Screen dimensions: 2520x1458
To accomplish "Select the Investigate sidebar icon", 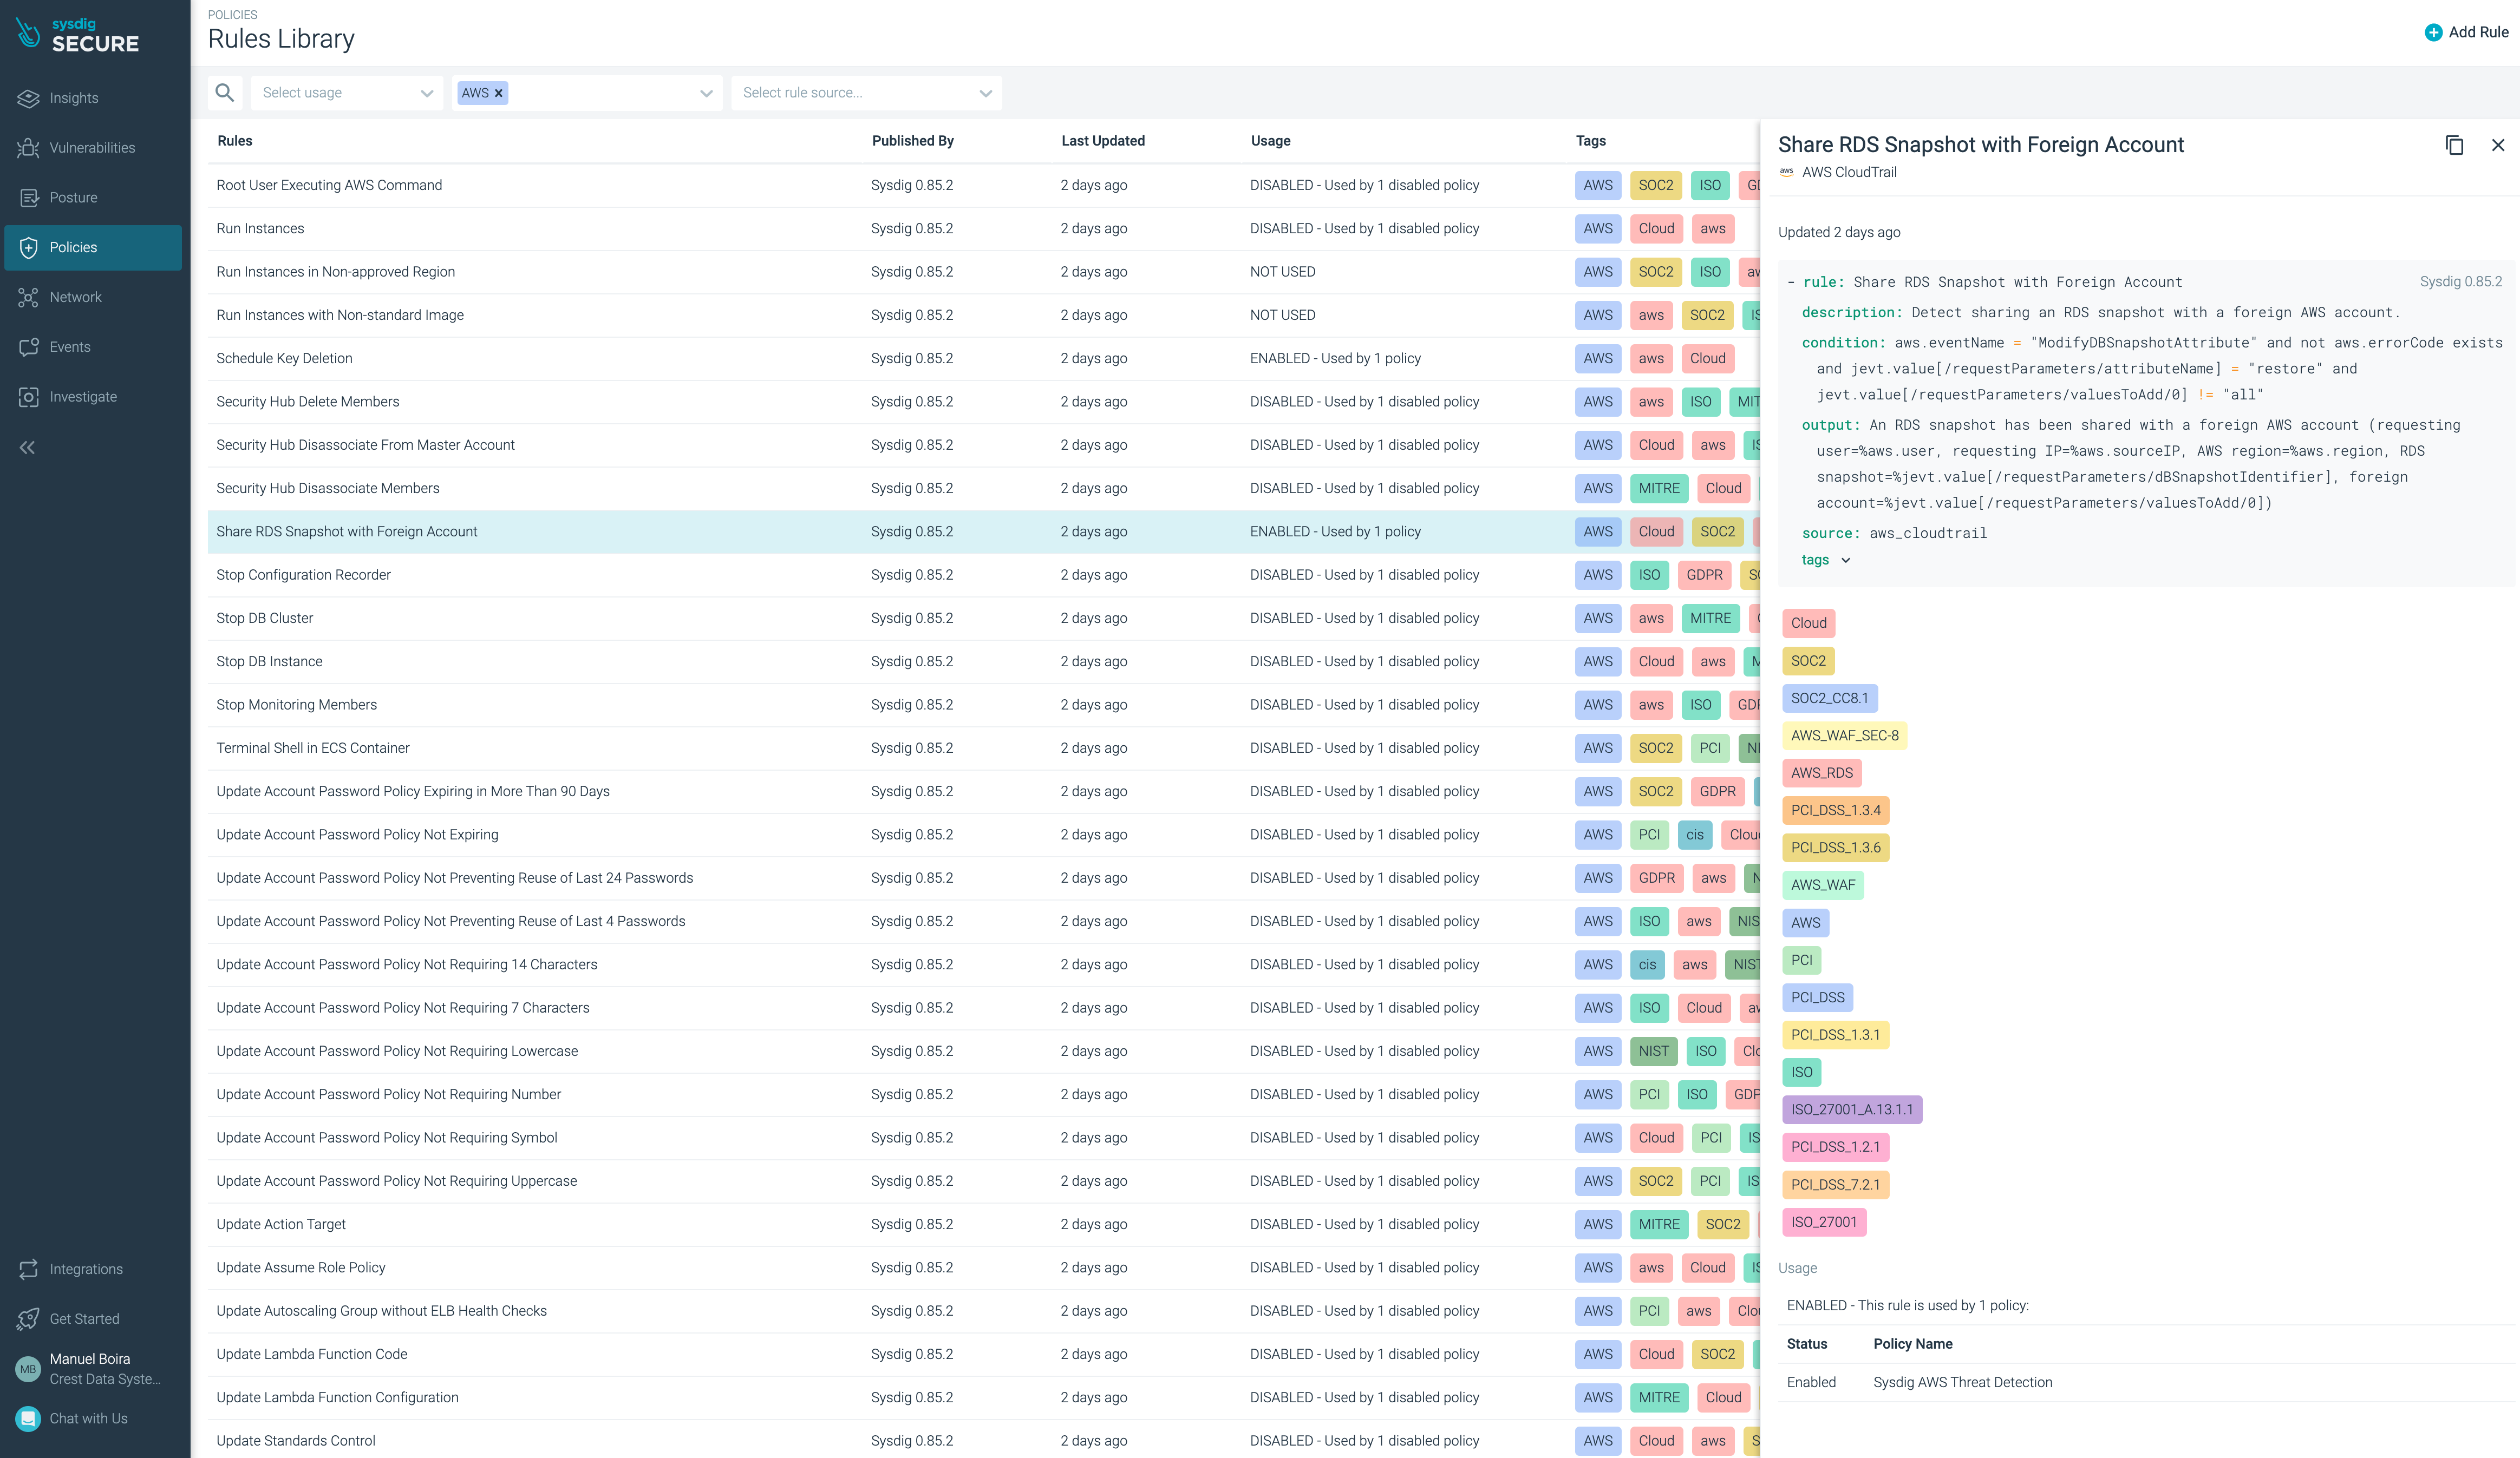I will 83,396.
